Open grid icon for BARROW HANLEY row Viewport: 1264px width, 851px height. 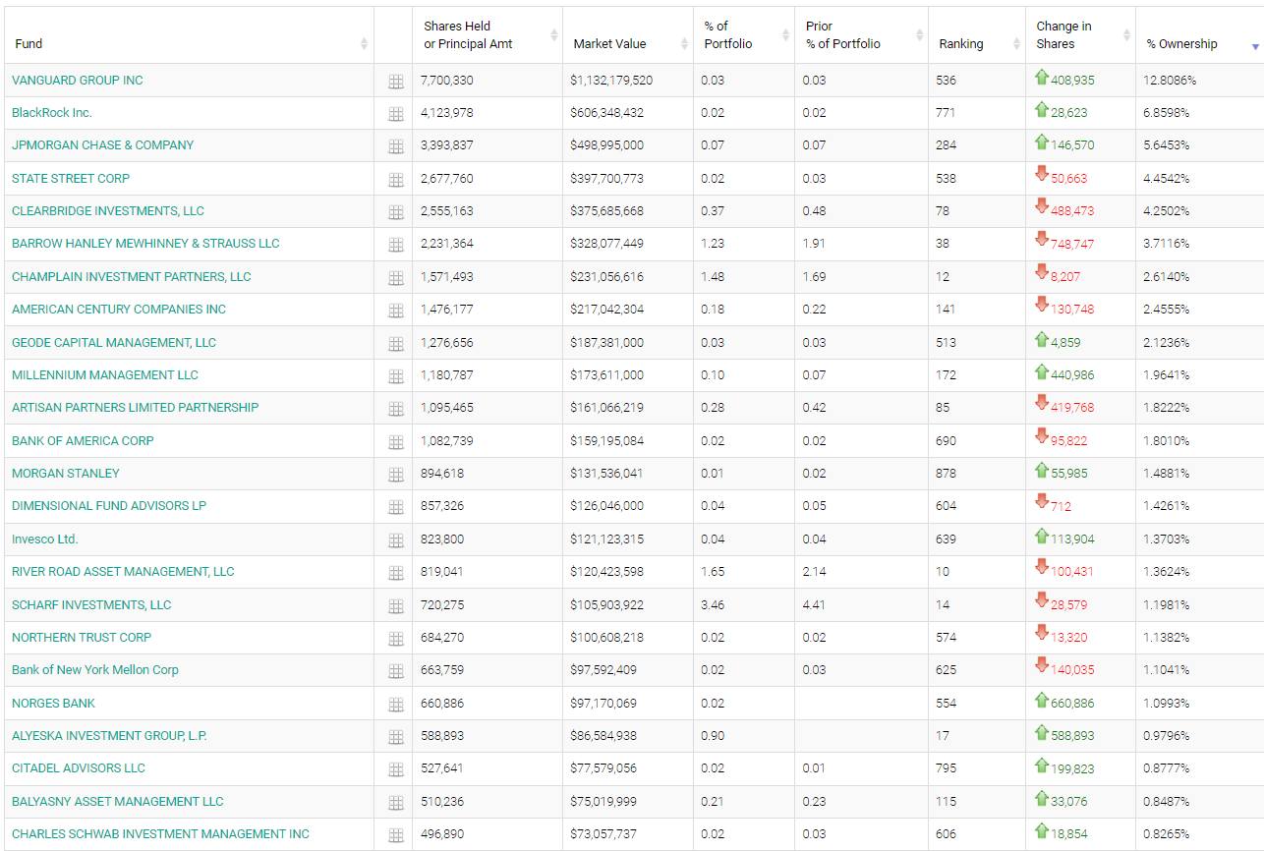tap(396, 245)
